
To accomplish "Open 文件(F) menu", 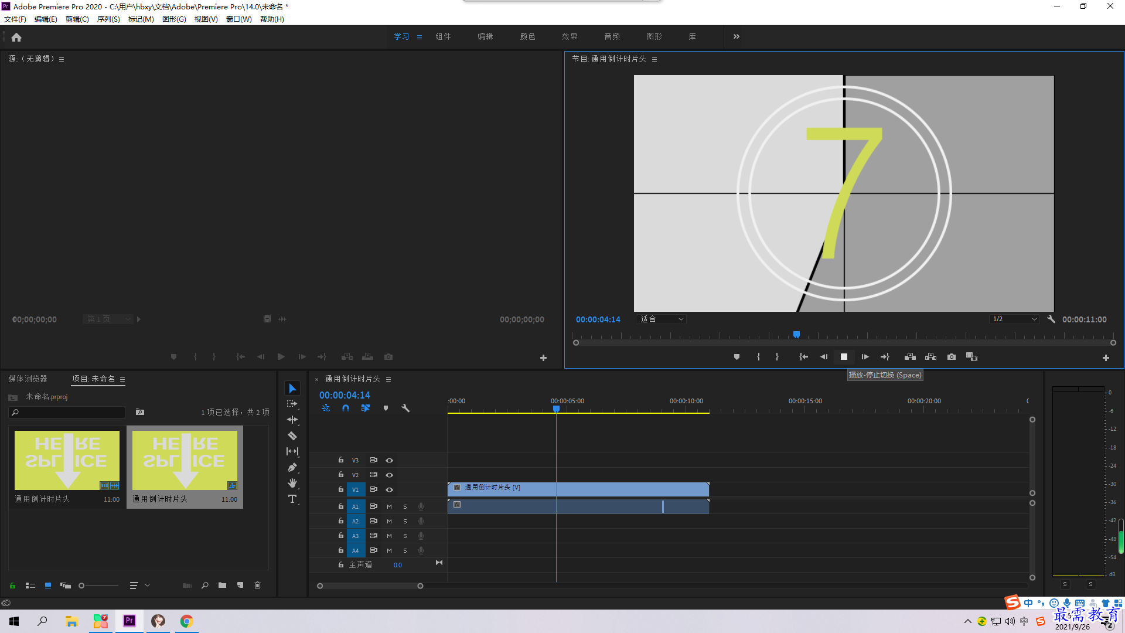I will click(x=15, y=19).
